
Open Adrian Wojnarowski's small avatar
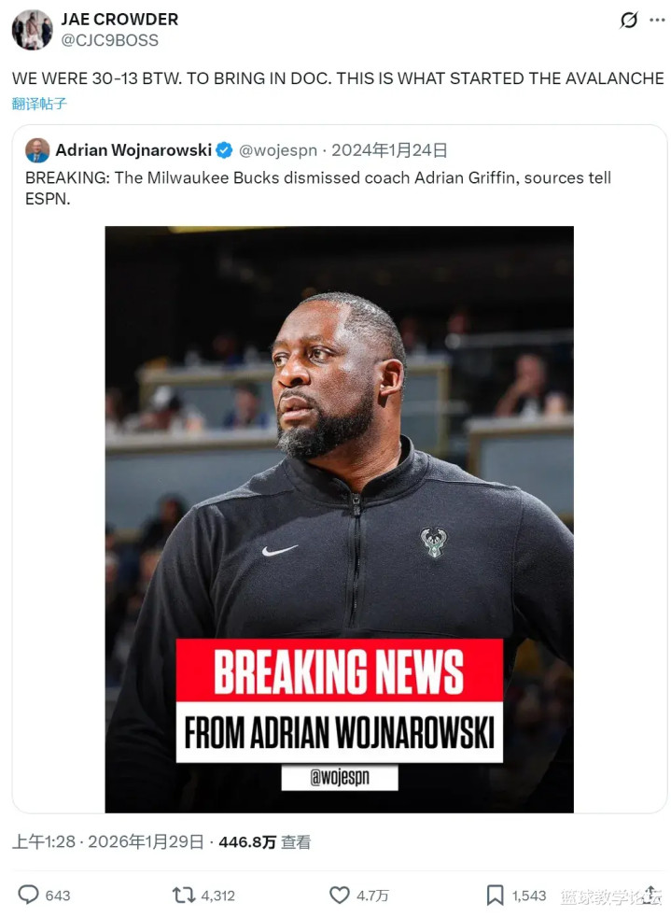click(x=37, y=150)
